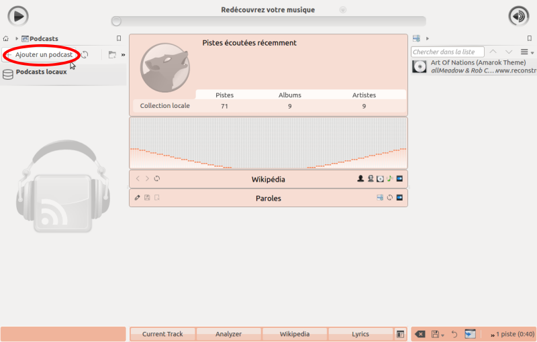Screen dimensions: 537x342
Task: Click the Artistes column header
Action: [364, 95]
